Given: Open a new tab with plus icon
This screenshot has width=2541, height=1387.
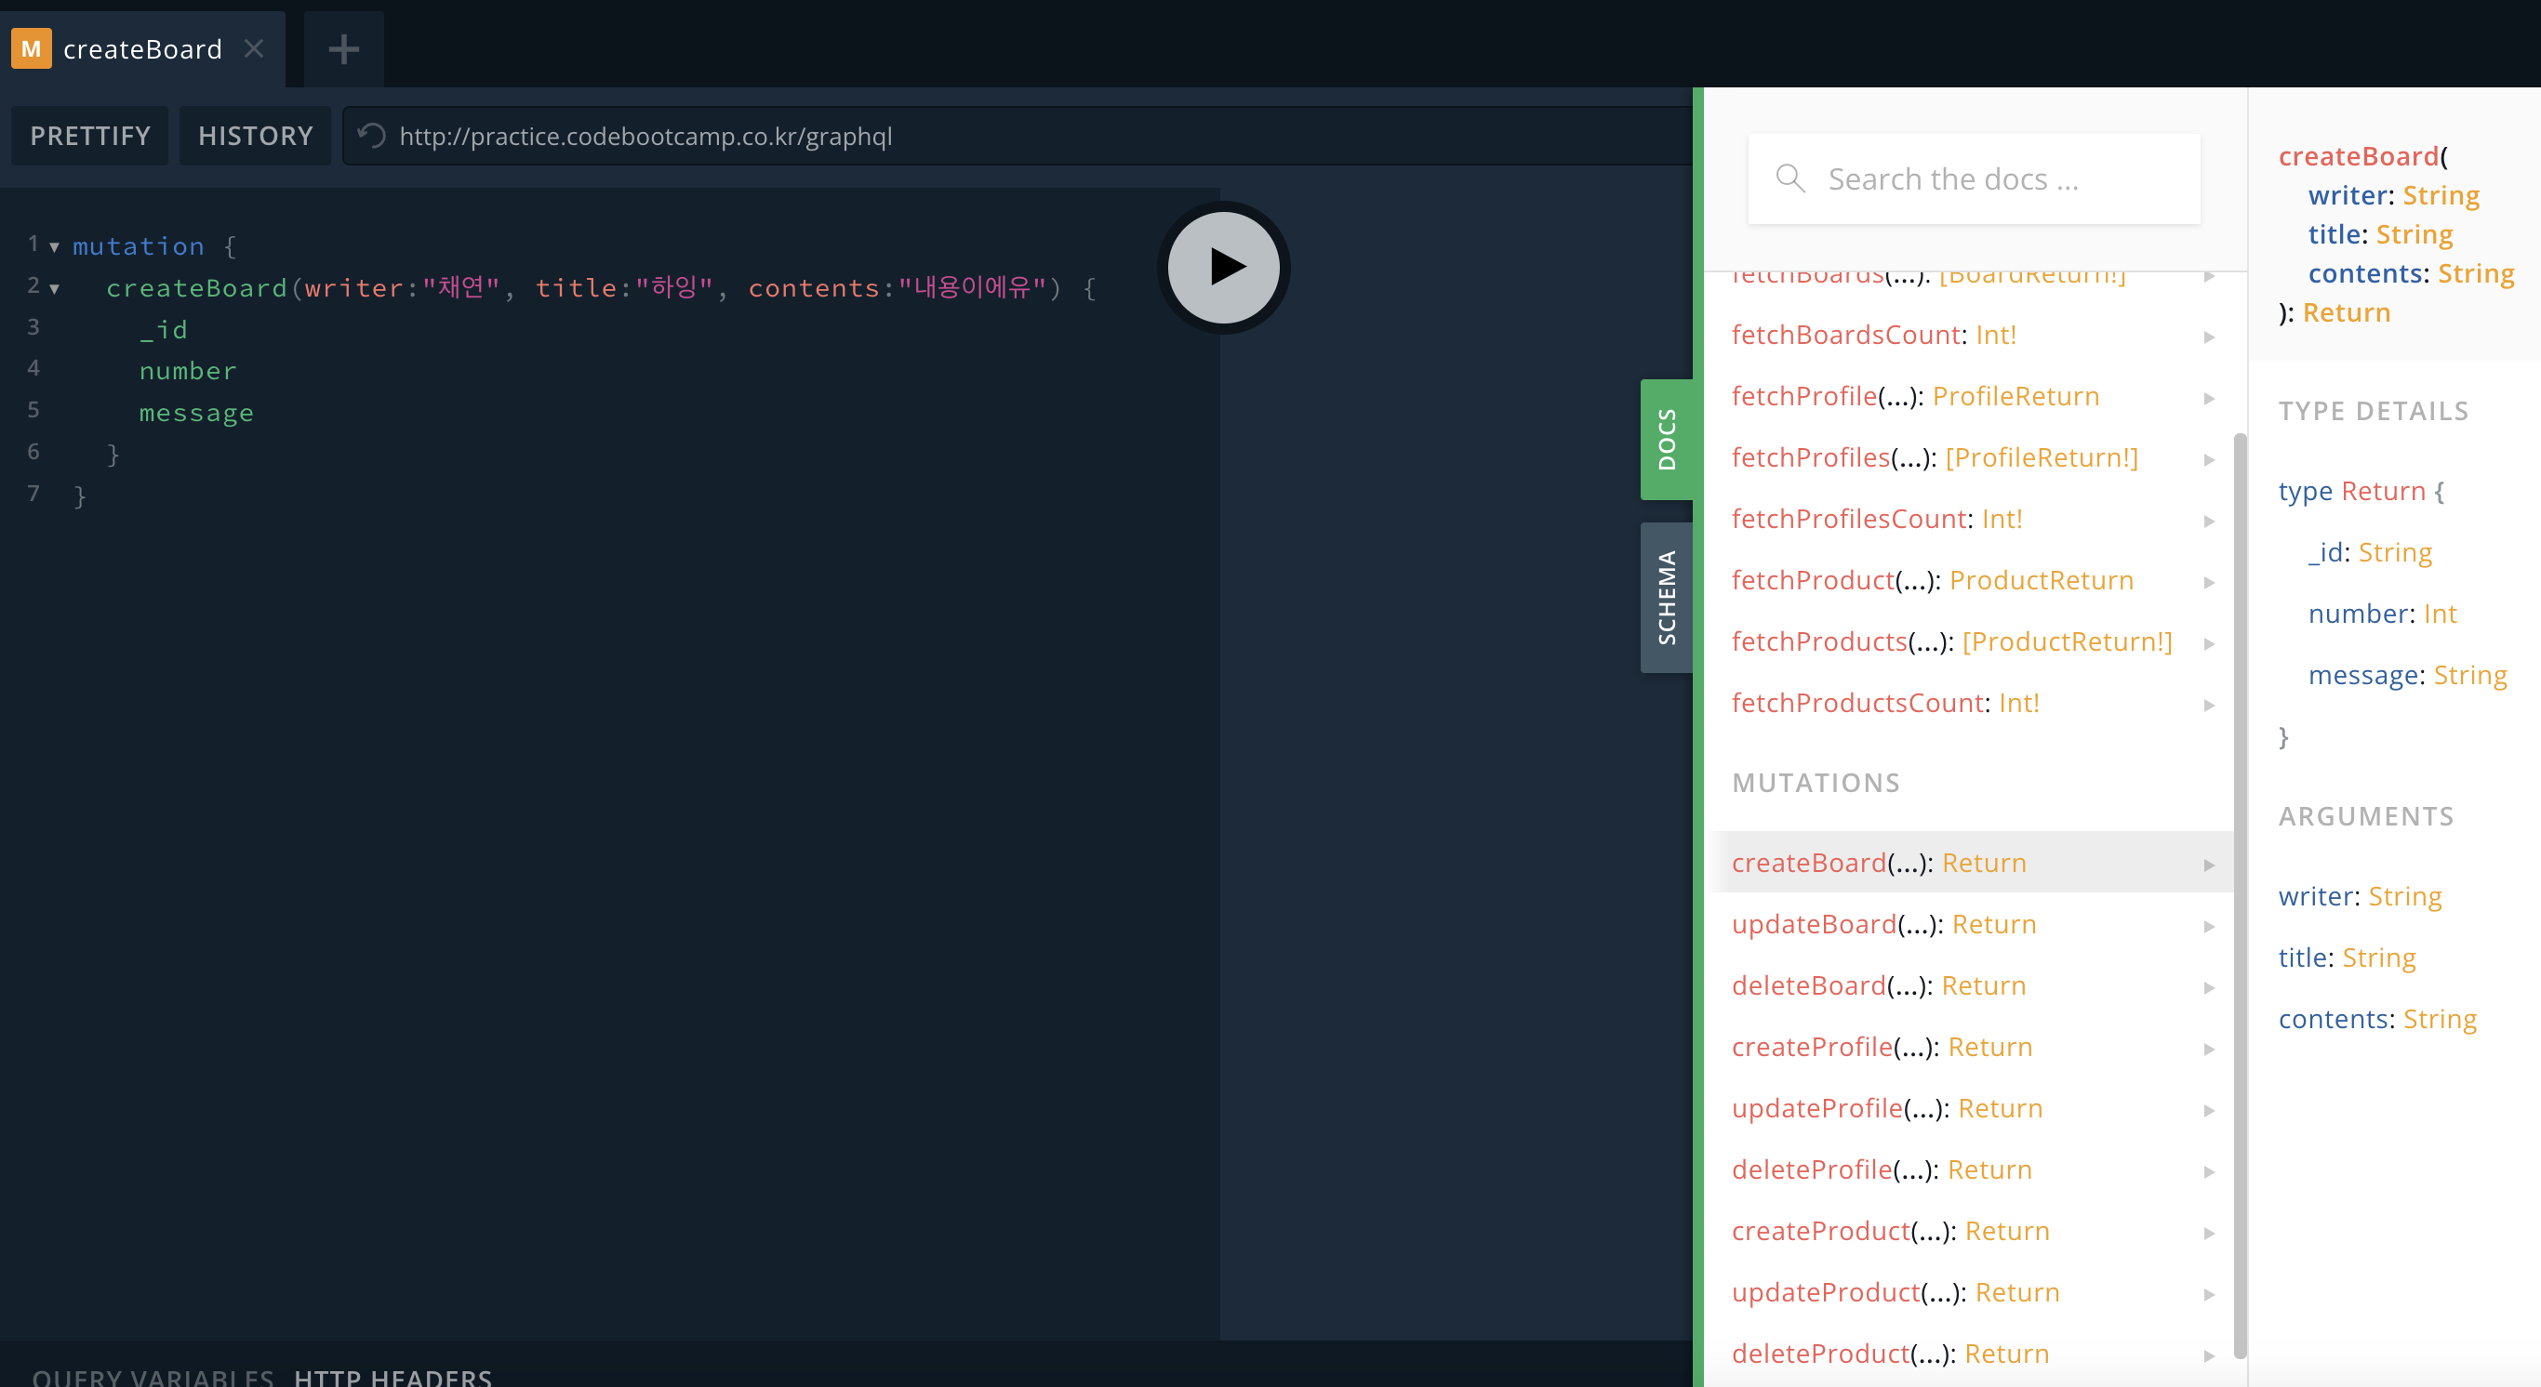Looking at the screenshot, I should click(x=343, y=48).
